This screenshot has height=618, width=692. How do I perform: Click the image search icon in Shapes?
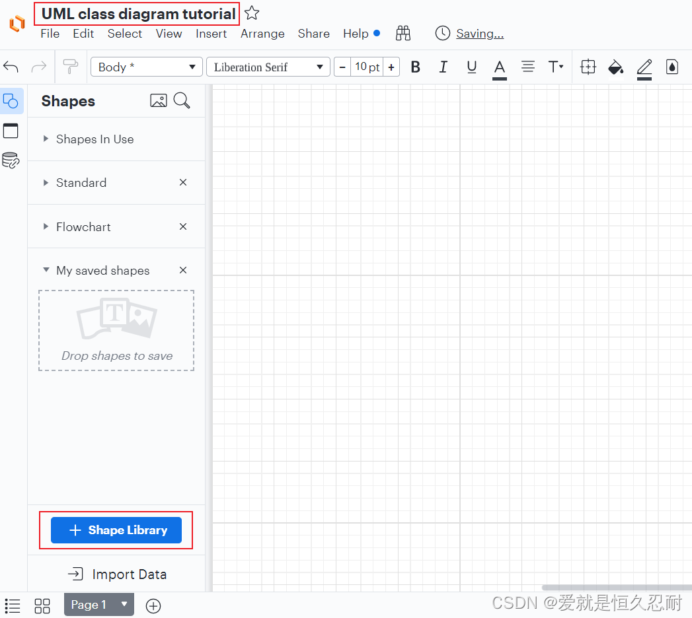(159, 101)
